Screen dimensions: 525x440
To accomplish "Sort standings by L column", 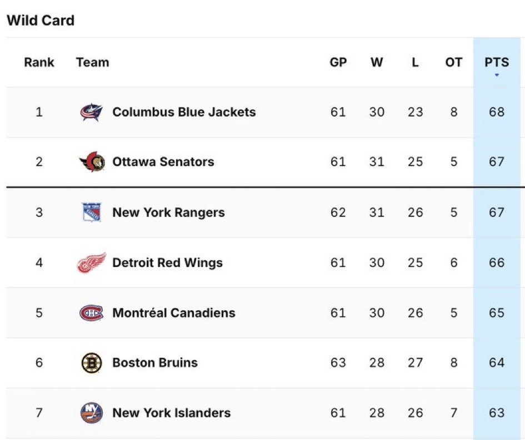I will coord(415,63).
